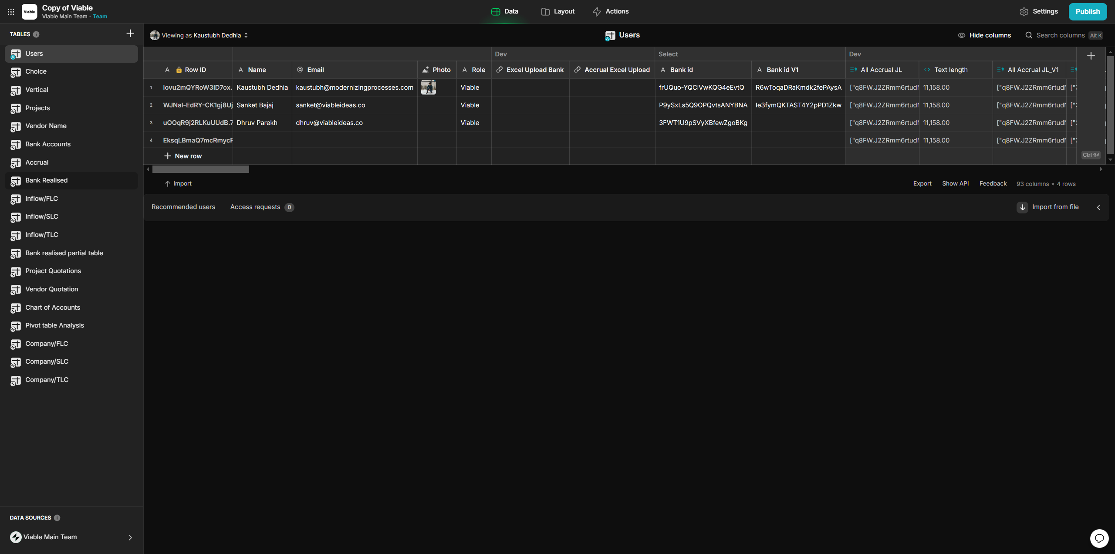The height and width of the screenshot is (554, 1115).
Task: Click the All Accrual JL column type icon
Action: pos(854,70)
